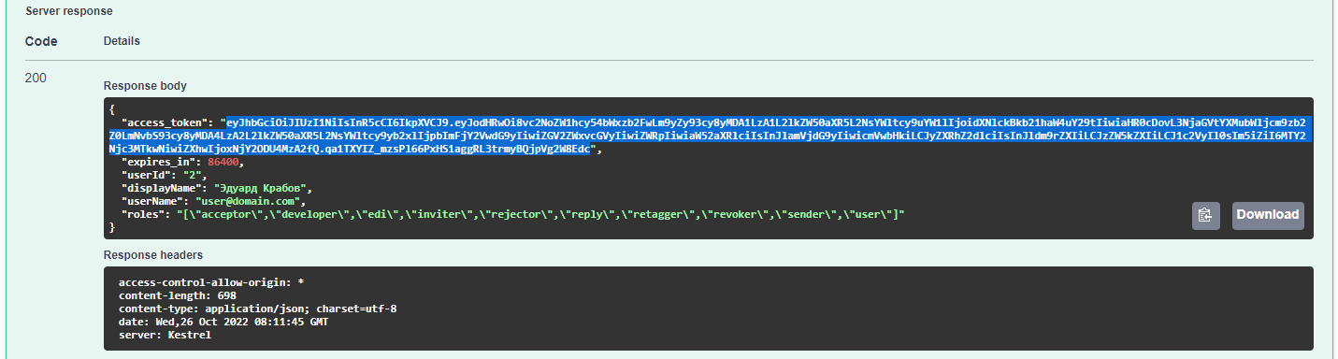1338x359 pixels.
Task: Click the Download button
Action: coord(1268,215)
